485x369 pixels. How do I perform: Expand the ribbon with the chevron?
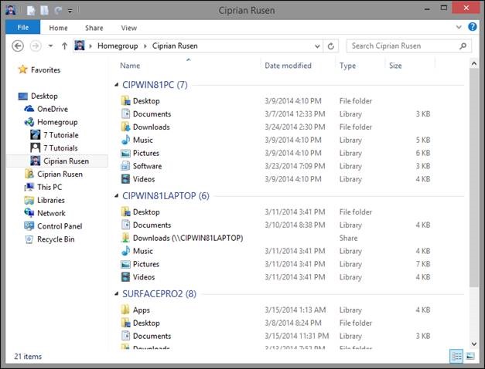459,27
